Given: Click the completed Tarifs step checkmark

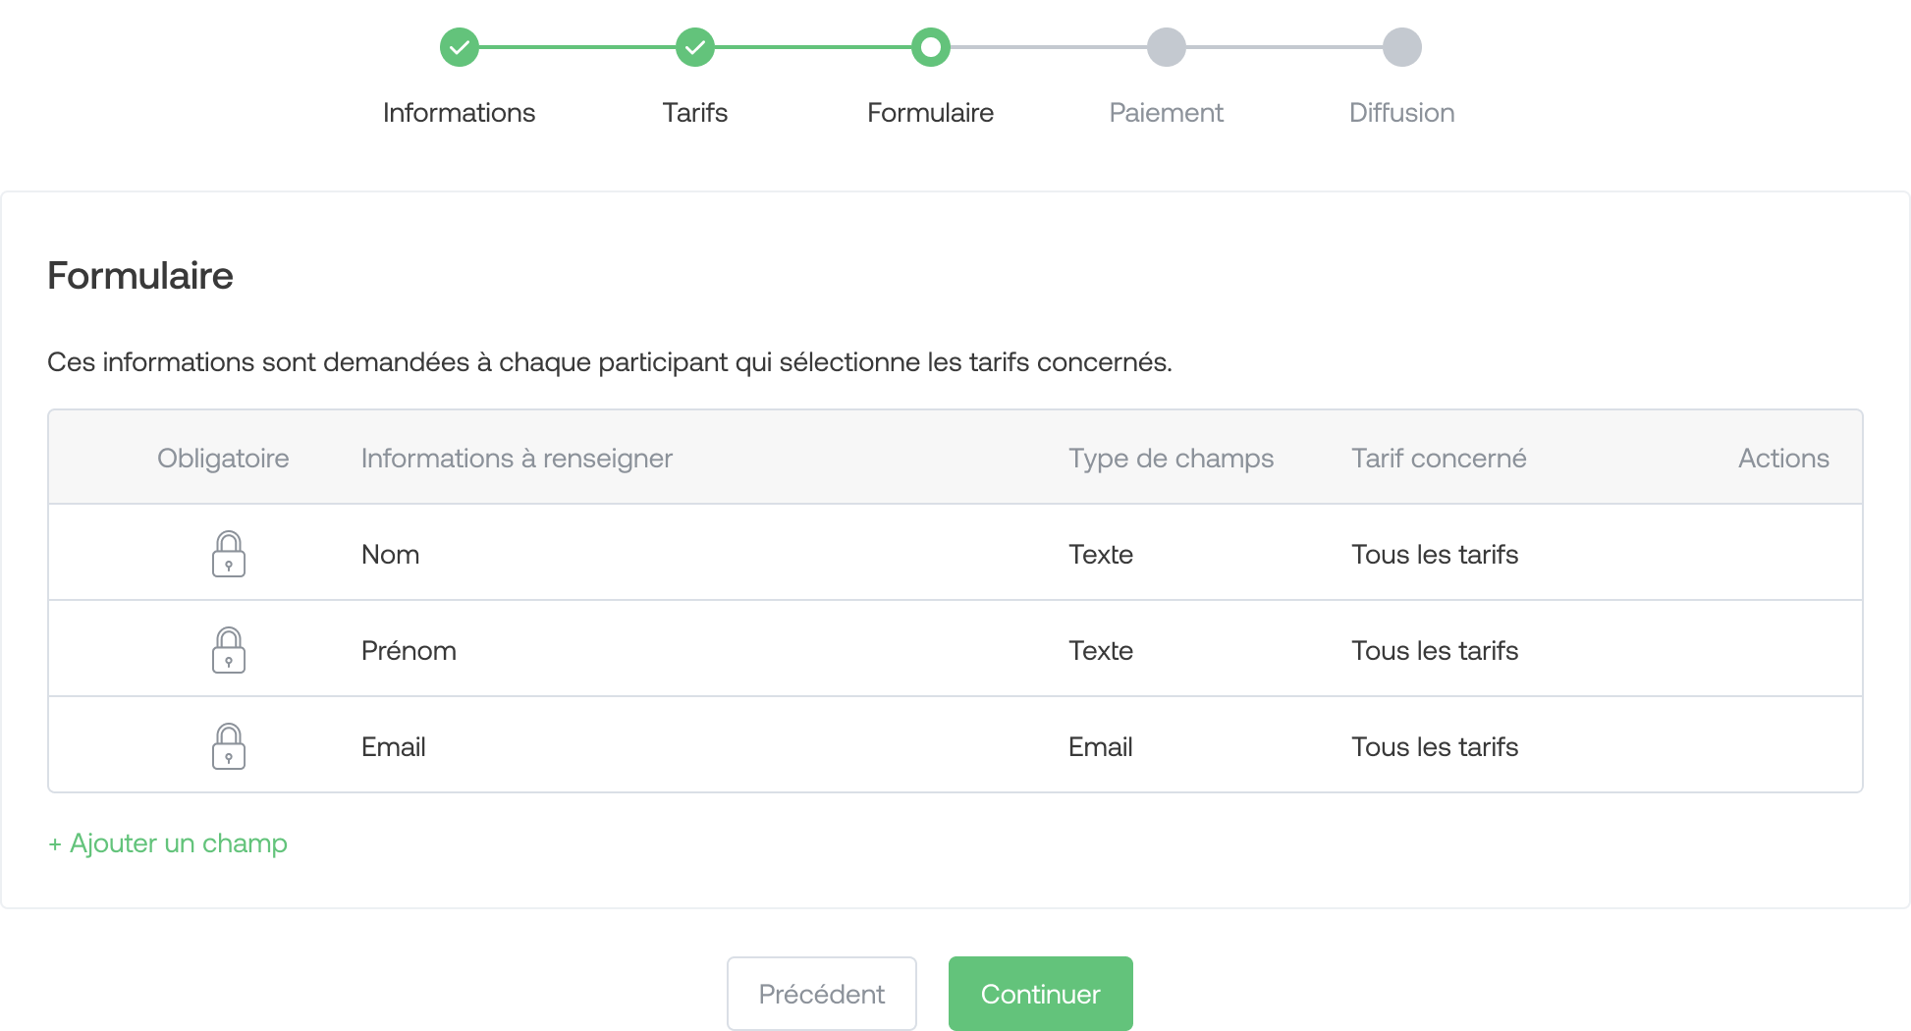Looking at the screenshot, I should [695, 47].
